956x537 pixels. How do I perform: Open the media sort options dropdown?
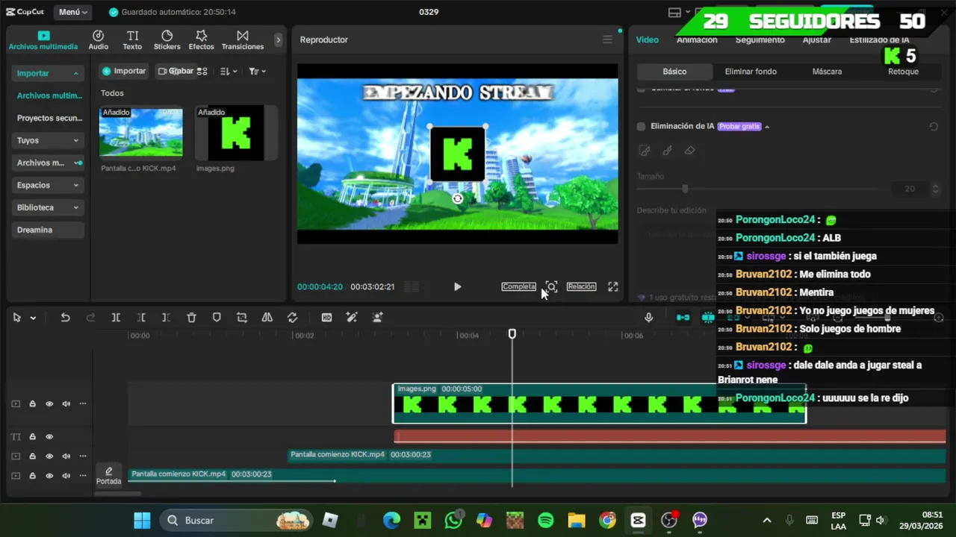pos(229,72)
